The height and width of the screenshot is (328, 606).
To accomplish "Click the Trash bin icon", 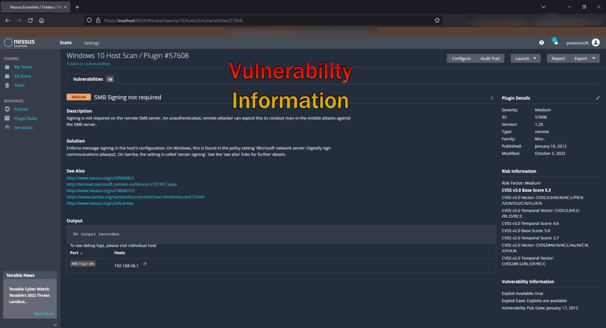I will point(7,85).
